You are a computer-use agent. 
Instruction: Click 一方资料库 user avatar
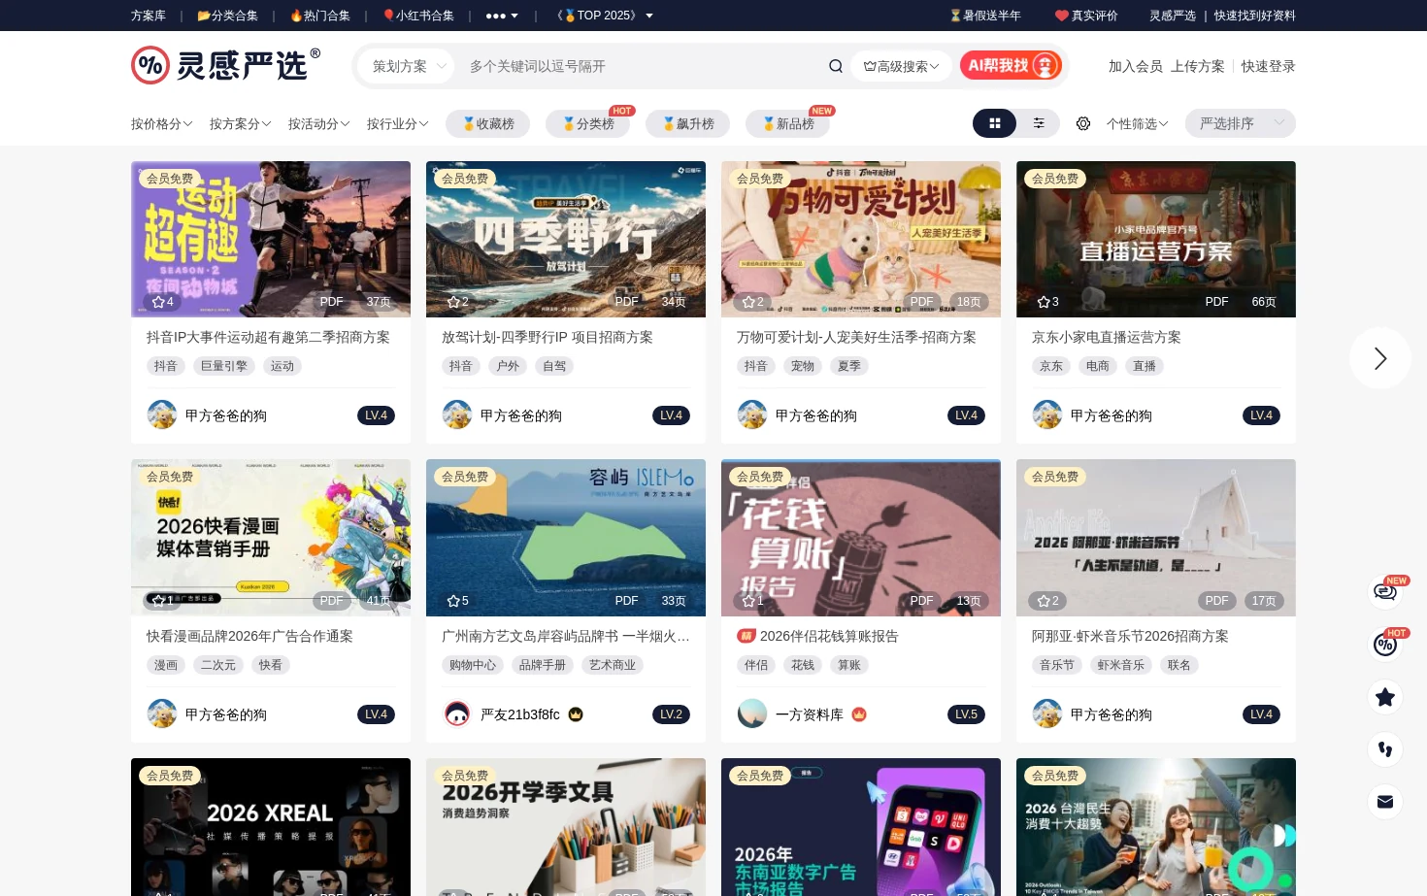(x=752, y=714)
